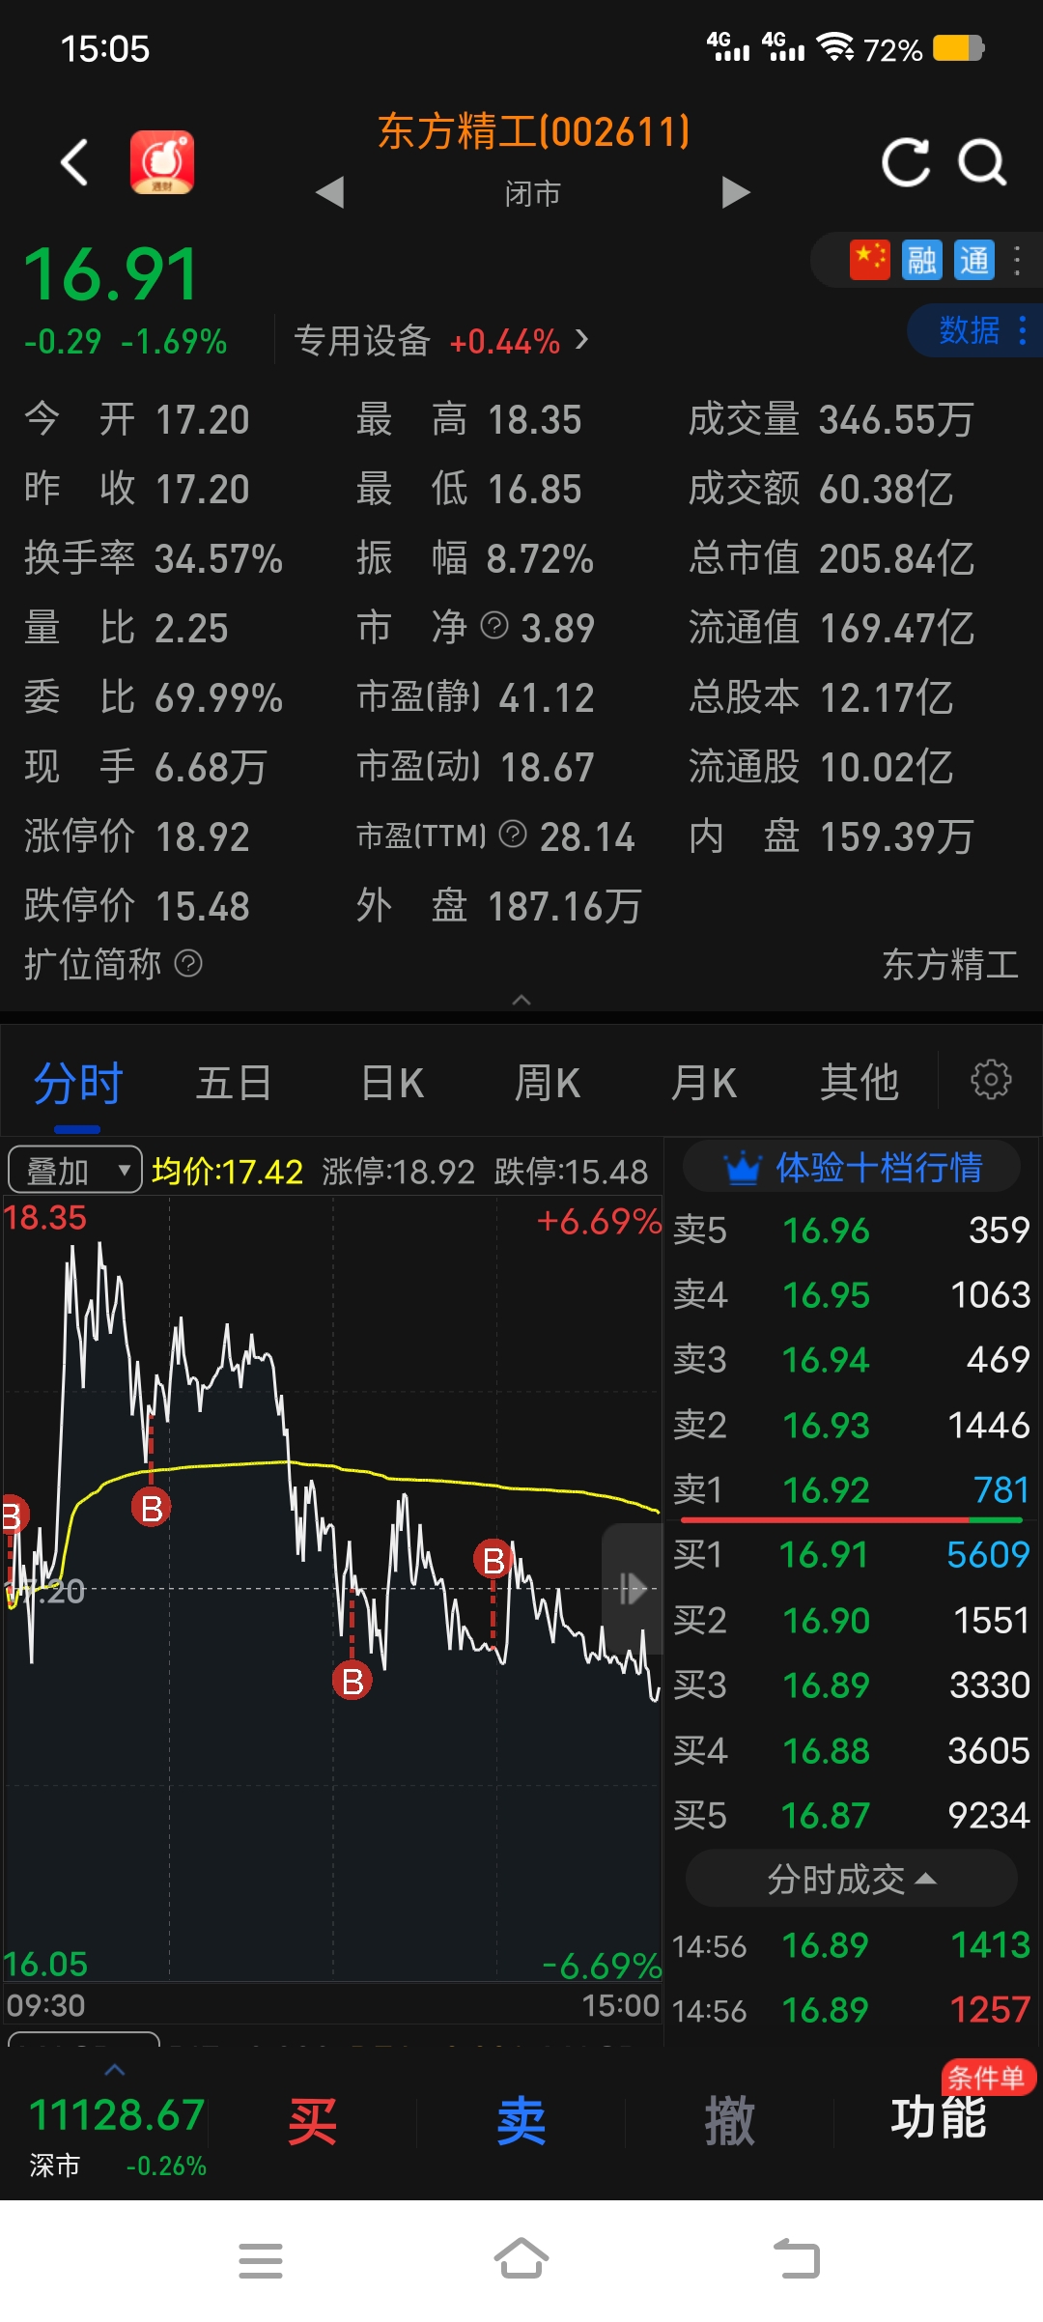The height and width of the screenshot is (2322, 1043).
Task: Select 卖4 price 16.95 row
Action: (x=852, y=1295)
